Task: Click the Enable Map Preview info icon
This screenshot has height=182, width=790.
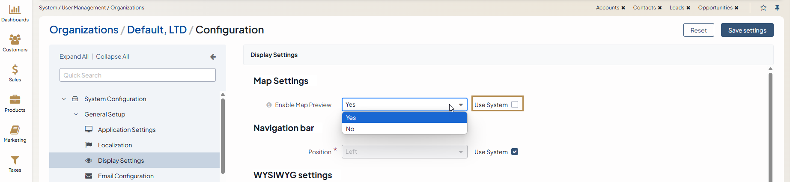Action: tap(269, 105)
